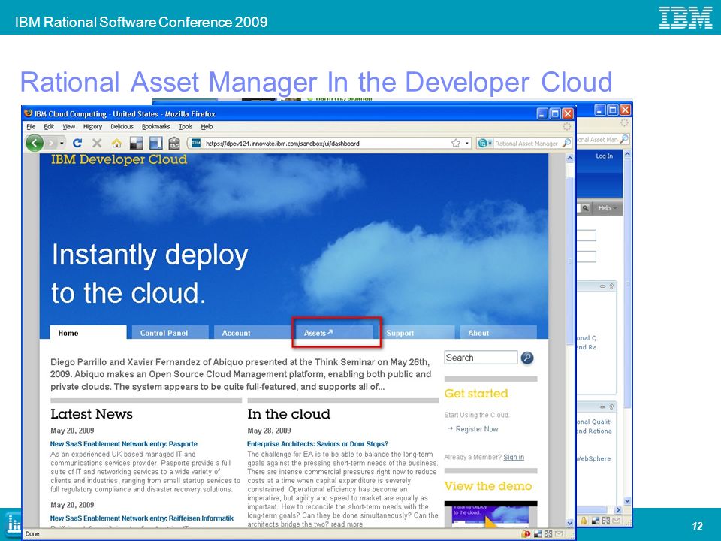Go to the Home page via the house icon

click(117, 143)
